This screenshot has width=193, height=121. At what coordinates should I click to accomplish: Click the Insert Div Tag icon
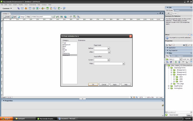pos(33,8)
